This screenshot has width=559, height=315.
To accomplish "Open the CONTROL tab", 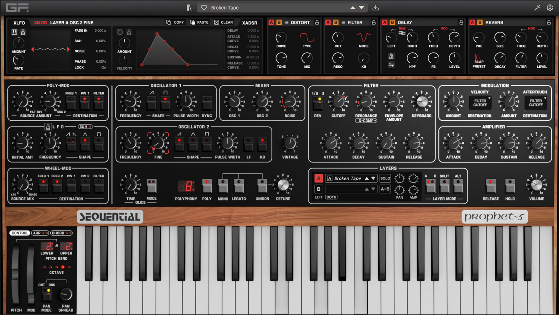I will click(x=20, y=233).
